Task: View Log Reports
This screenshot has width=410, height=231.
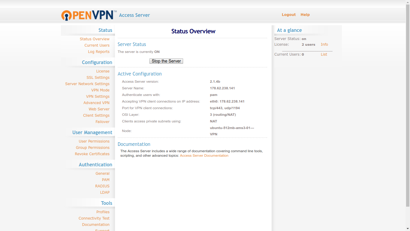Action: coord(99,52)
